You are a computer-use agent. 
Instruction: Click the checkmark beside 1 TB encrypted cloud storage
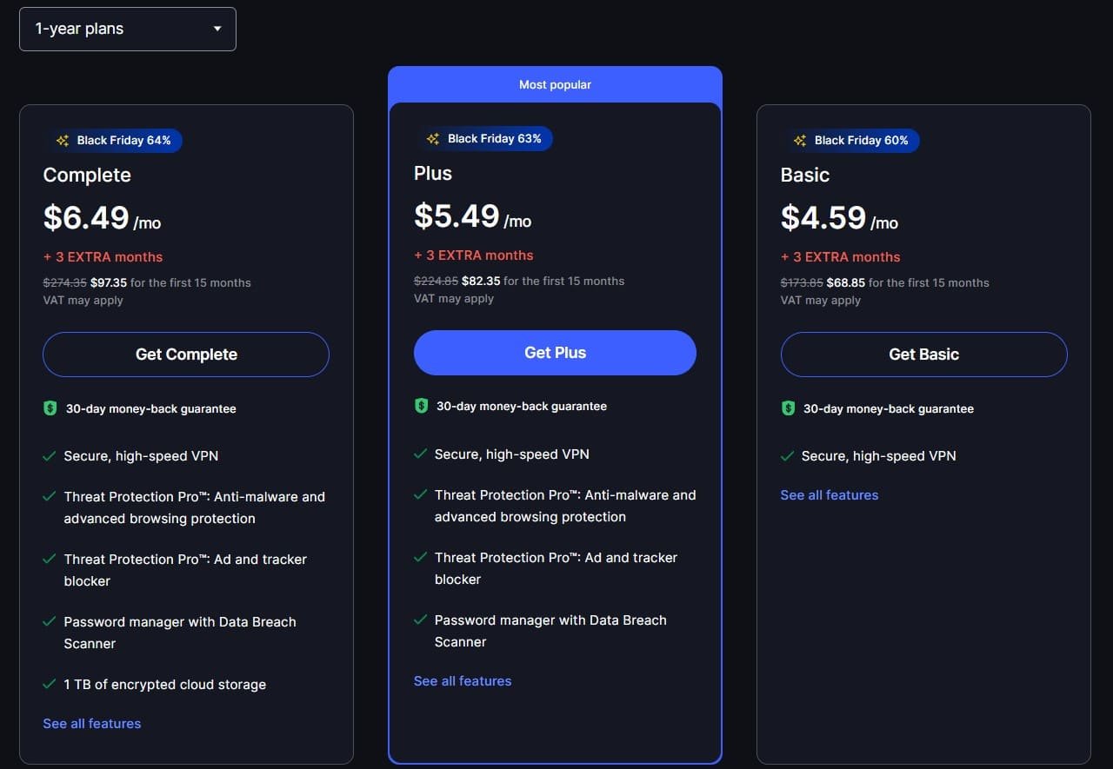50,685
